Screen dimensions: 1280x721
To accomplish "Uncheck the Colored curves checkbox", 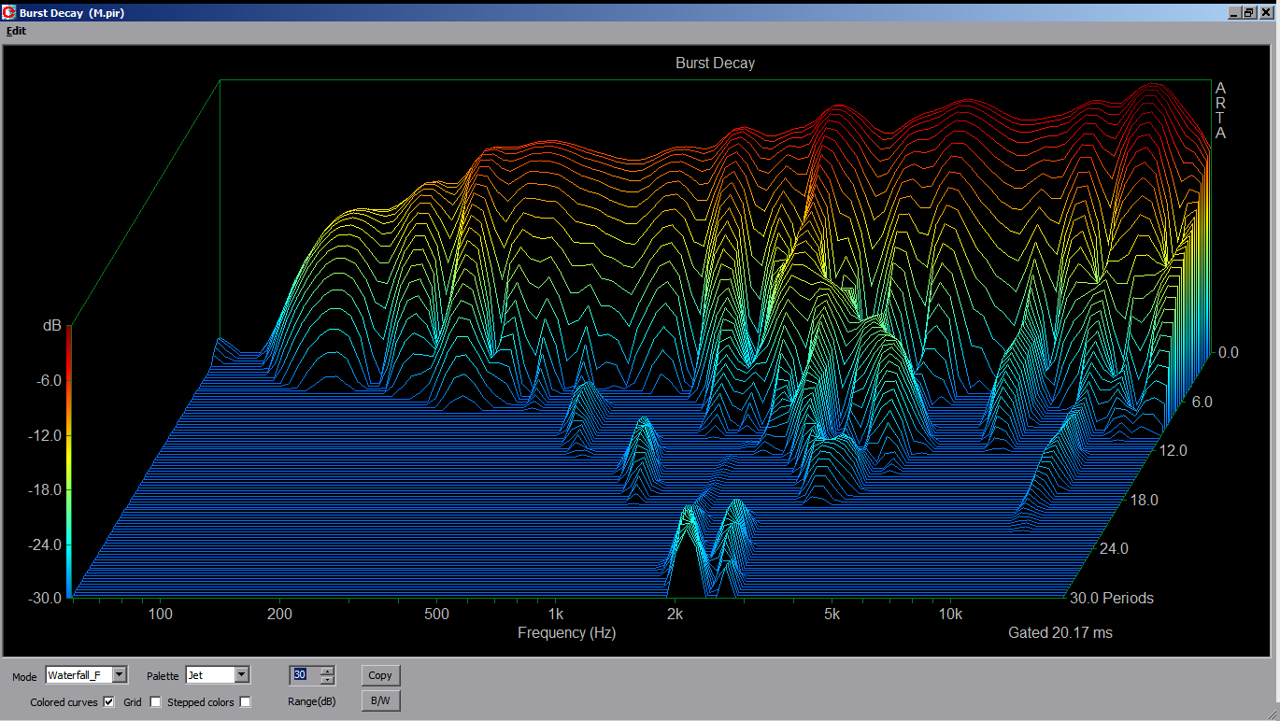I will point(109,701).
